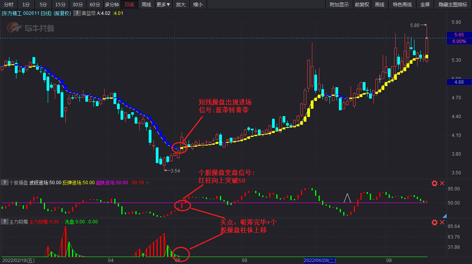Click month 06 on the time axis
This screenshot has height=264, width=472.
pyautogui.click(x=245, y=260)
